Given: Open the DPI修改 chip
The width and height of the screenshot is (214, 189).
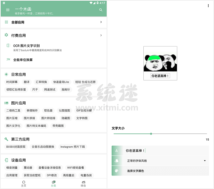Looking at the screenshot, I should (52, 175).
